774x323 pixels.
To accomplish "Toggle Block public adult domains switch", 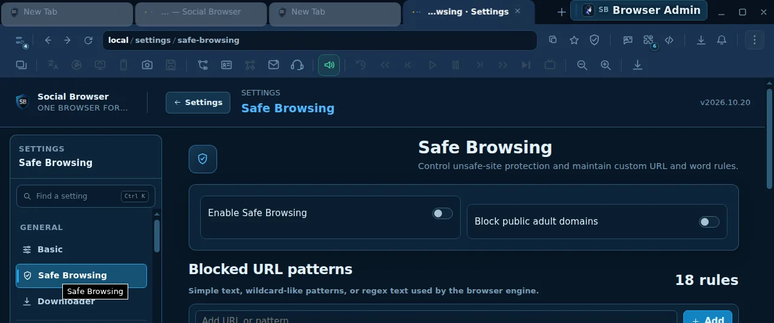I will tap(709, 222).
